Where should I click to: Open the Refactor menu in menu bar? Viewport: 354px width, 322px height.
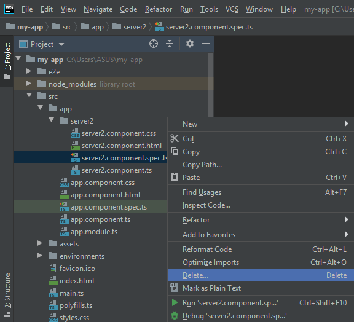[x=159, y=9]
